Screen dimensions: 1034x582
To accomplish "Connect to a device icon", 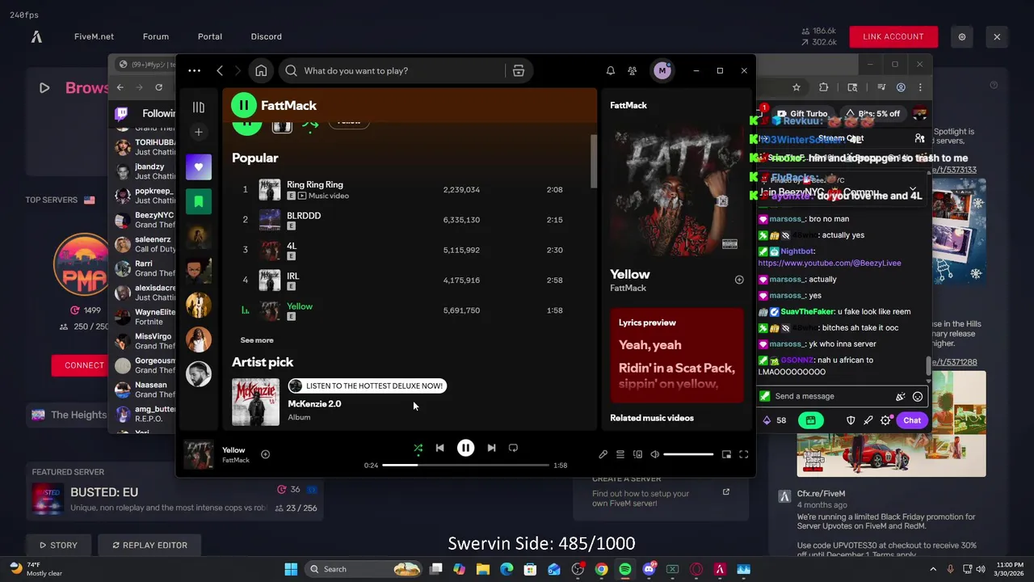I will [x=637, y=454].
